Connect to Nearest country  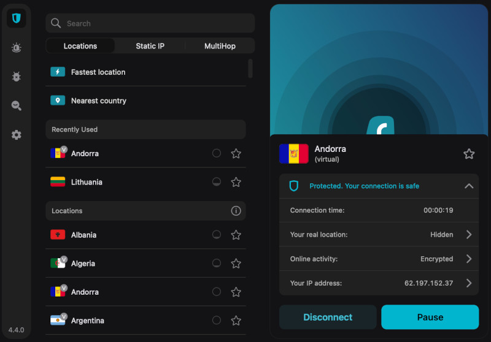145,101
